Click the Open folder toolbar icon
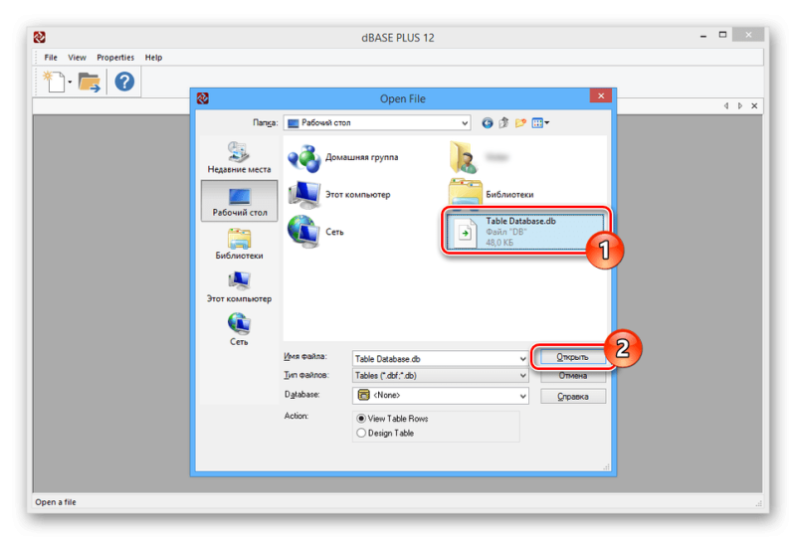 pos(90,83)
